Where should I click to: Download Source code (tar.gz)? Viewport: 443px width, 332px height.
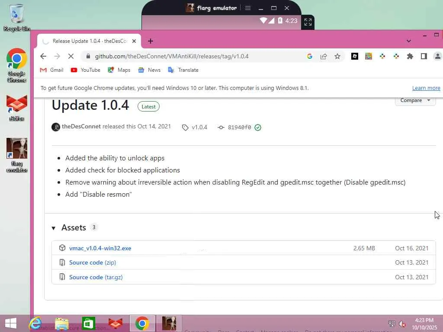coord(96,277)
